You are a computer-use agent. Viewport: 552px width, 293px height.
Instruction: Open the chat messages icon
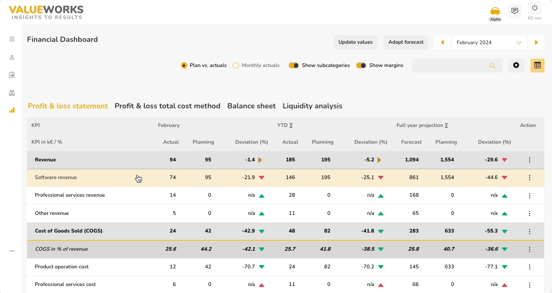pos(515,11)
